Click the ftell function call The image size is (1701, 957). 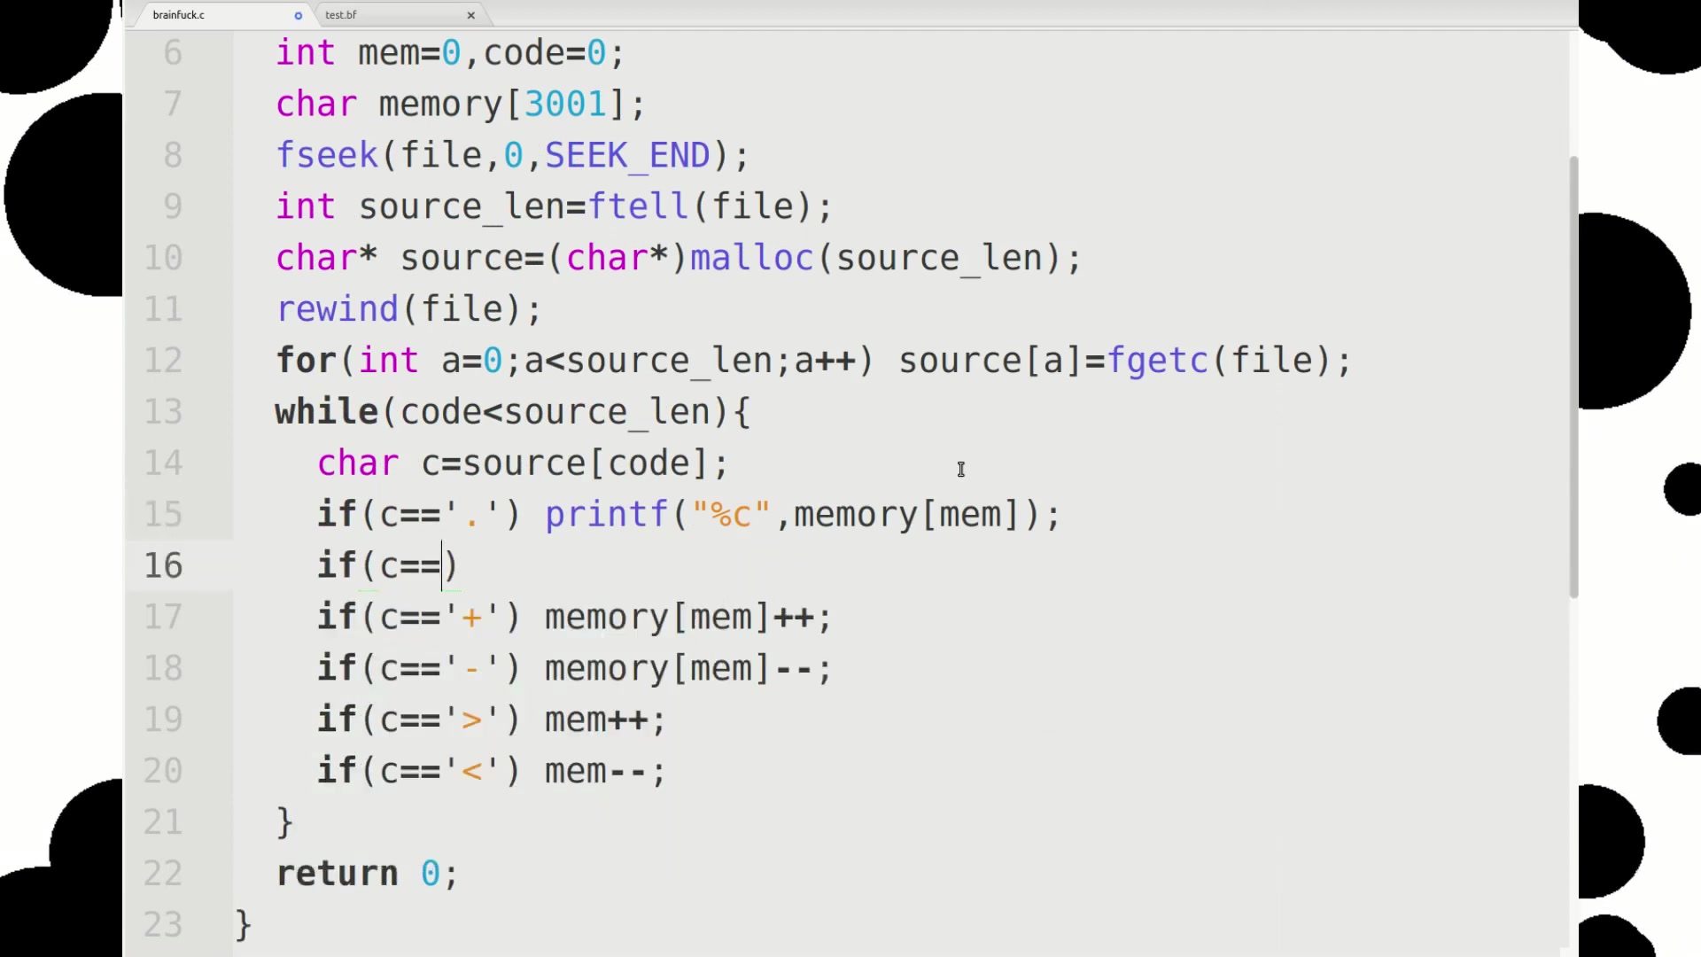(638, 206)
